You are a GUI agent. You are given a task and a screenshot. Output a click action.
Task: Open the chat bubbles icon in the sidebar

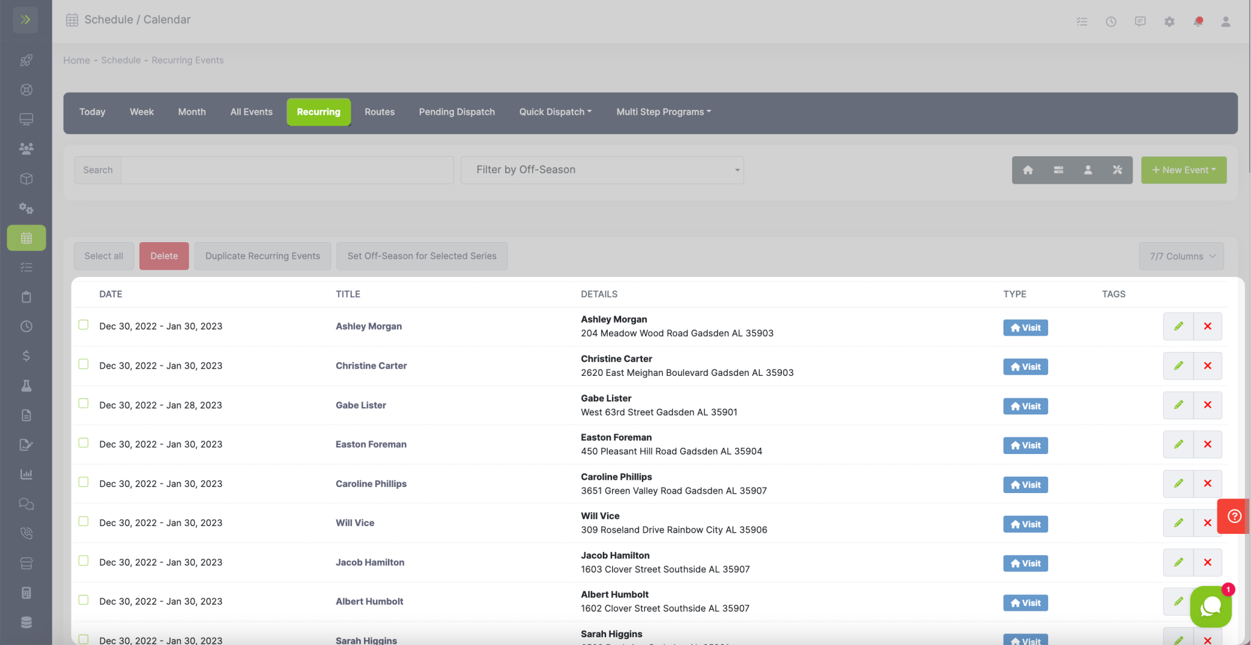tap(26, 503)
